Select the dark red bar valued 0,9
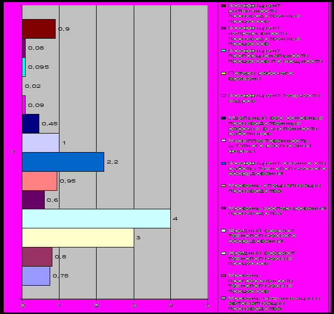Screen dimensions: 334x314 [39, 29]
